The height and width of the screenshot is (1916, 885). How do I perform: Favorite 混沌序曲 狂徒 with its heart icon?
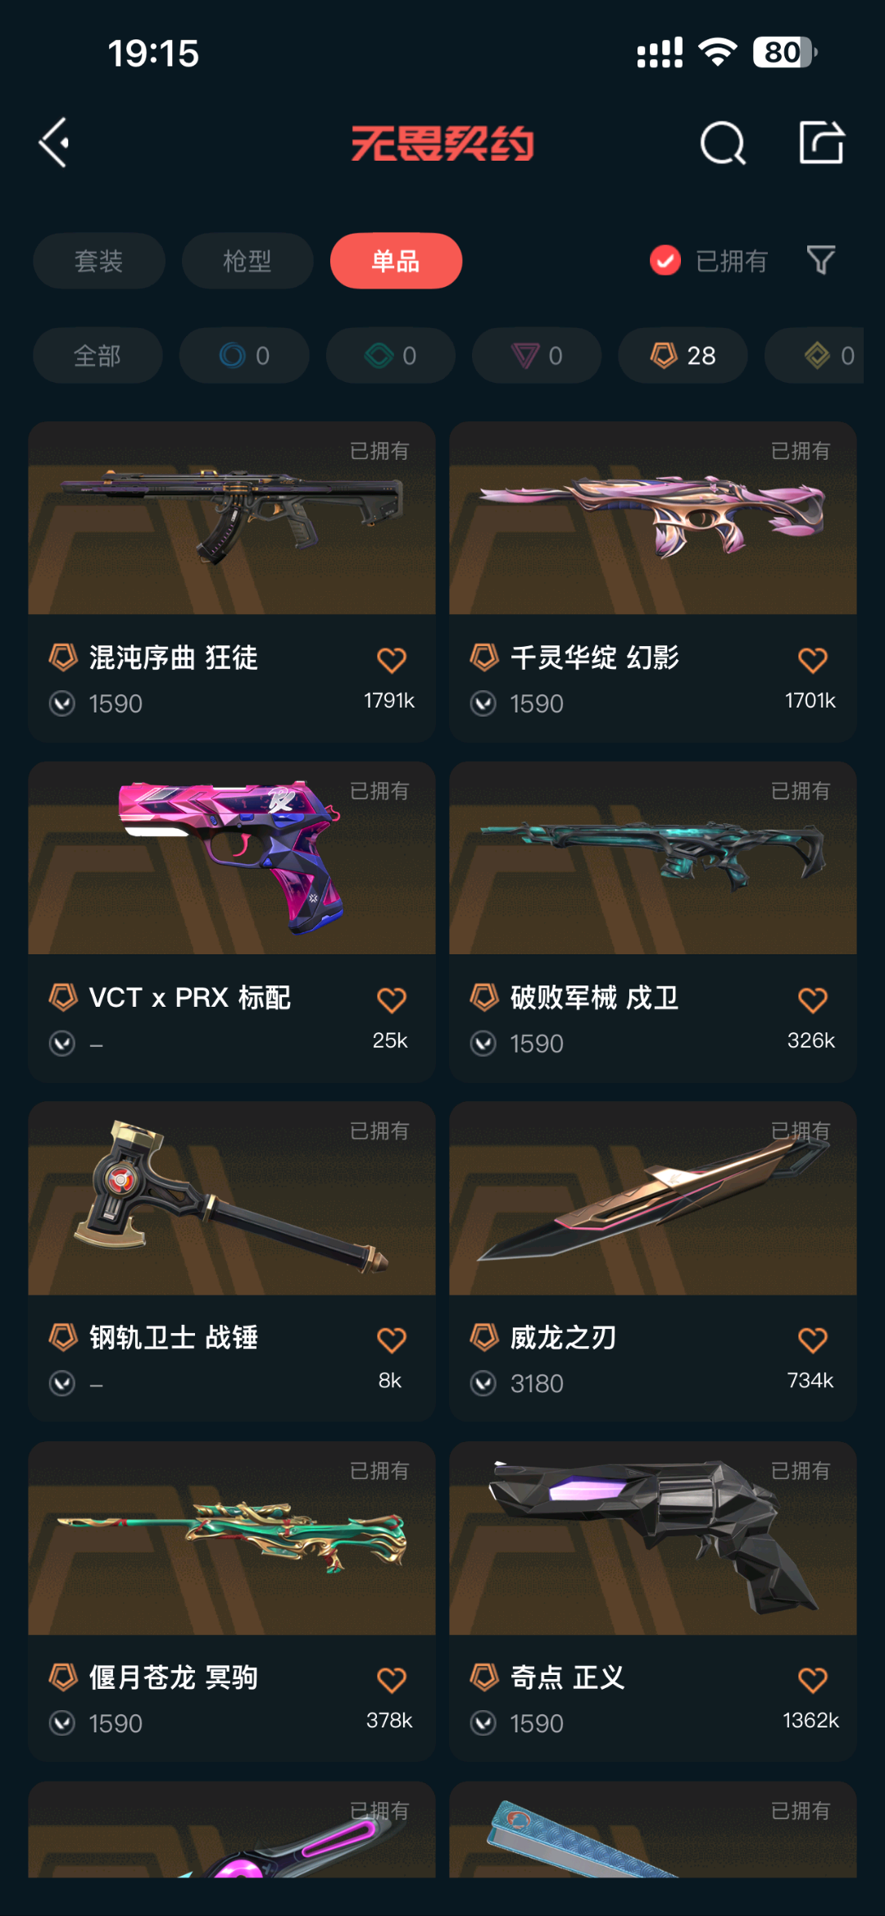click(392, 660)
